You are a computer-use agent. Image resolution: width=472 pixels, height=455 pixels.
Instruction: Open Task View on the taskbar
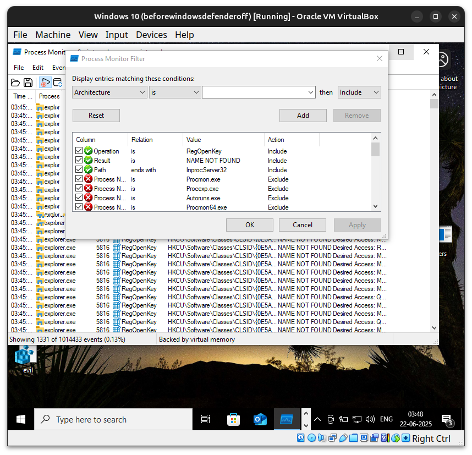point(206,419)
